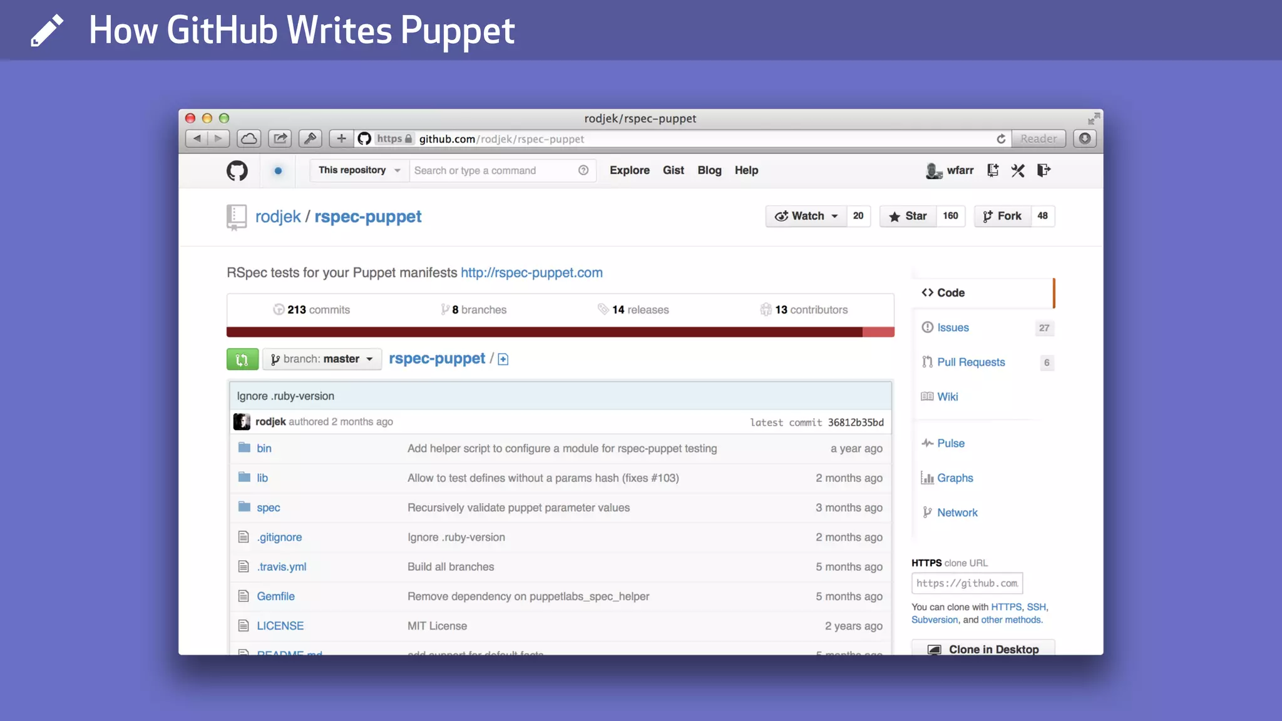Click the sign out icon
Screen dimensions: 1282x721
(1044, 170)
